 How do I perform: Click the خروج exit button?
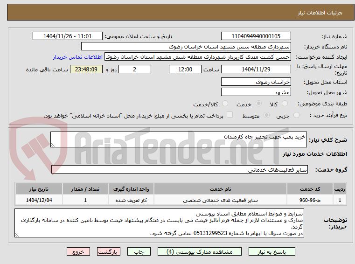pyautogui.click(x=78, y=251)
